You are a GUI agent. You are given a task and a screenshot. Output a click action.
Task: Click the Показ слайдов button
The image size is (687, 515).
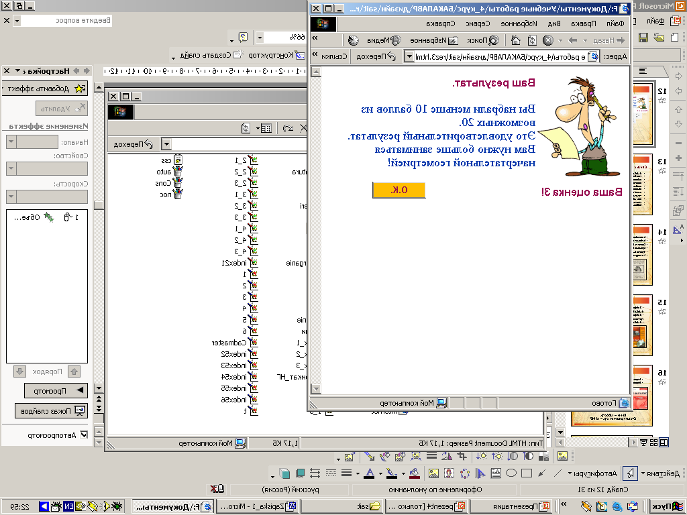[51, 411]
